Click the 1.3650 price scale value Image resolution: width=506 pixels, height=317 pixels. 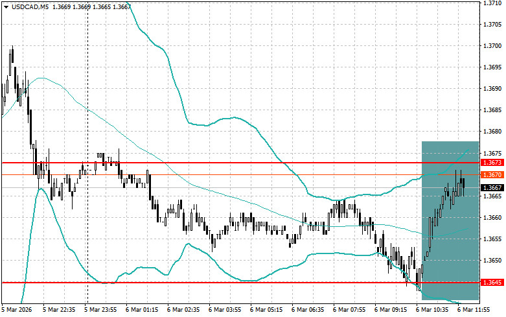pyautogui.click(x=492, y=260)
